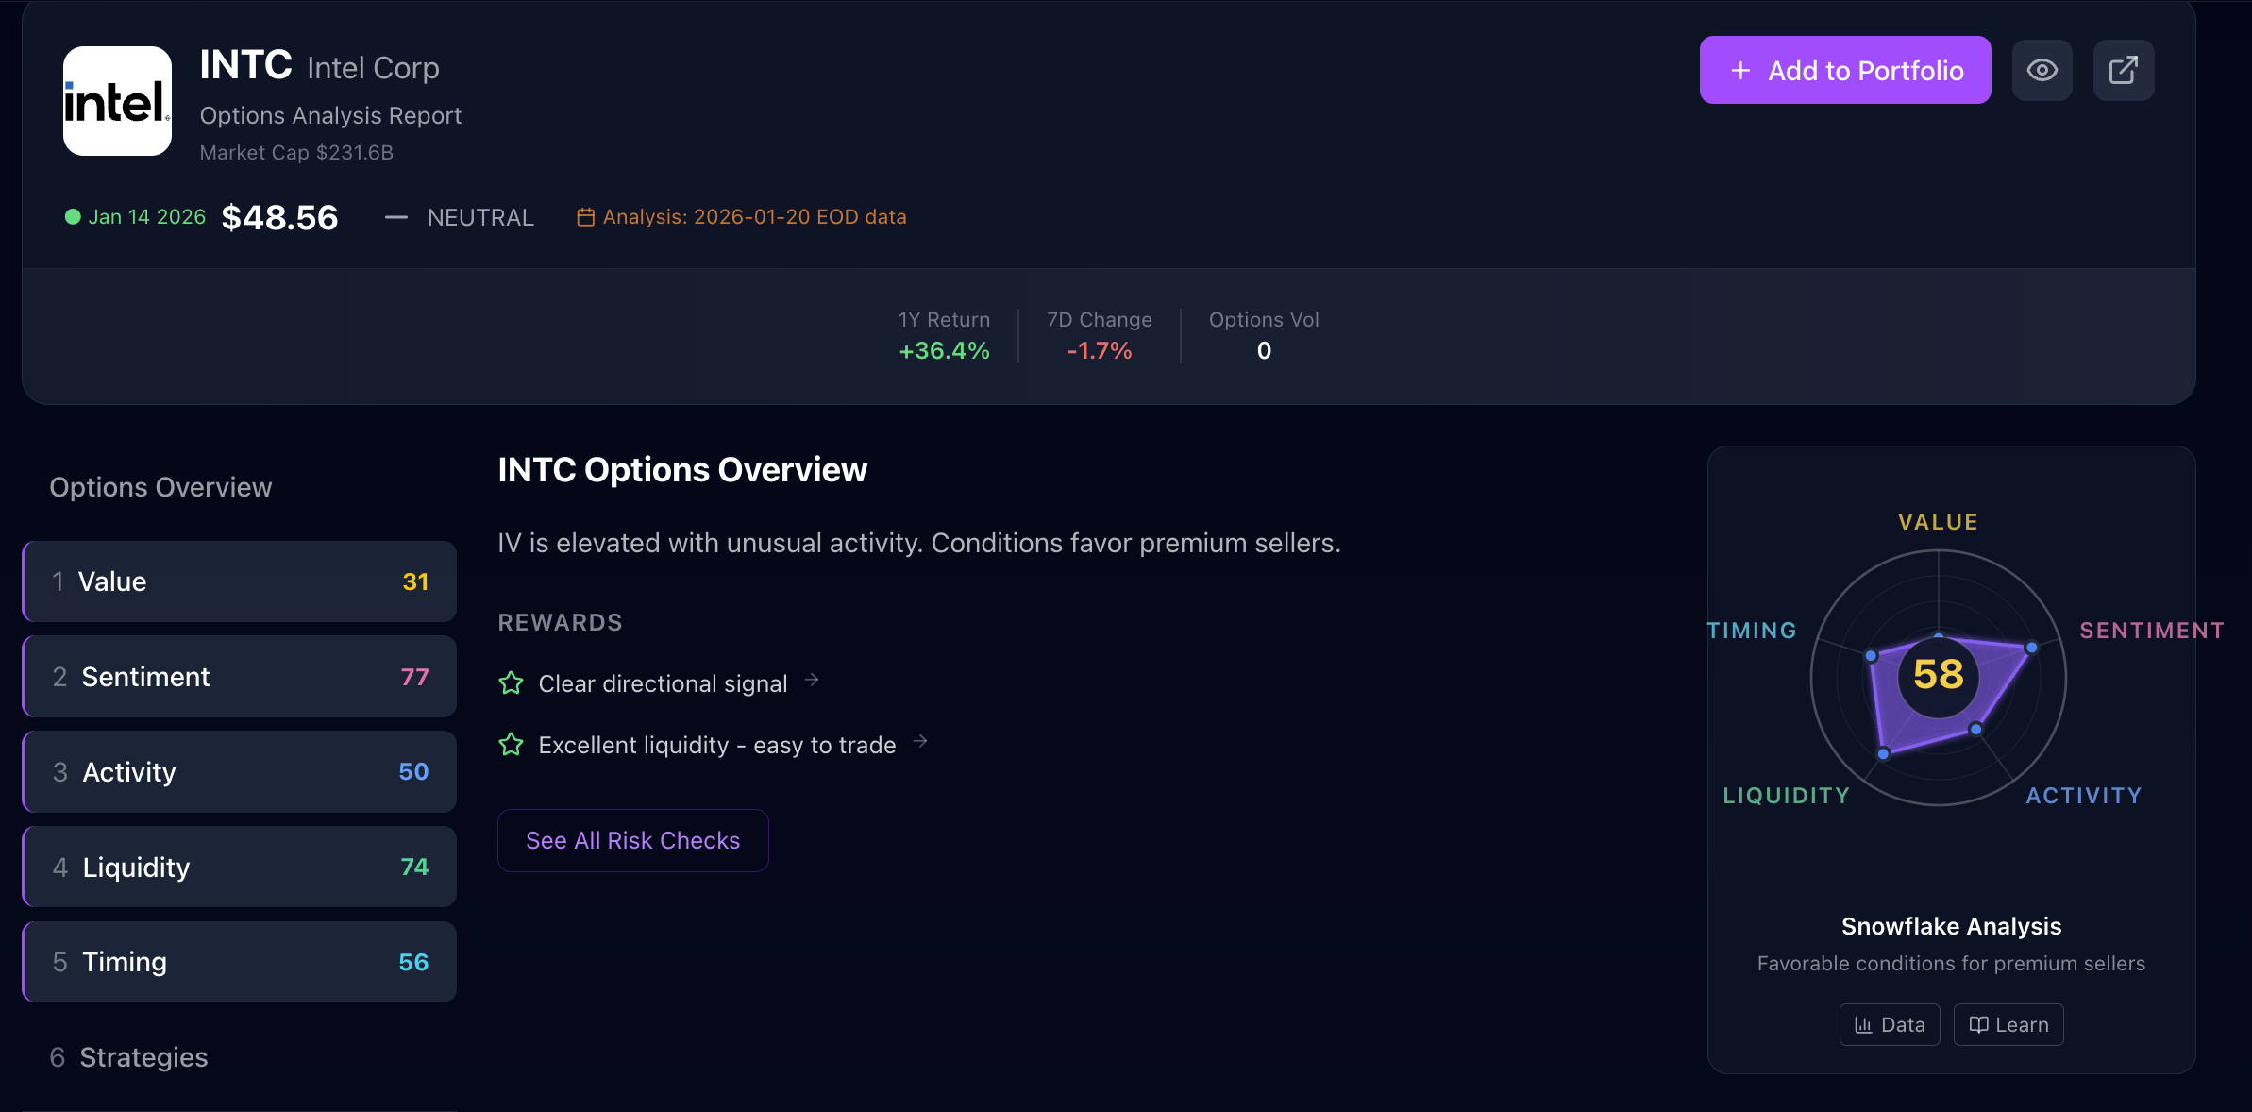The image size is (2252, 1112).
Task: Click the calendar icon beside Analysis date
Action: [x=585, y=217]
